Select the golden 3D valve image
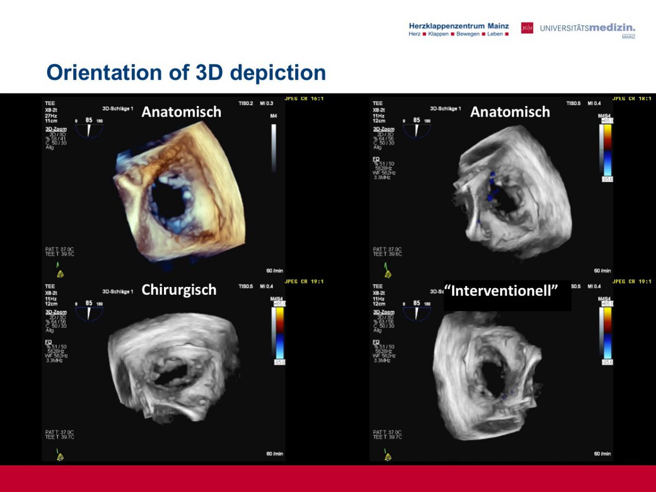Screen dimensions: 656x492 (x=179, y=196)
